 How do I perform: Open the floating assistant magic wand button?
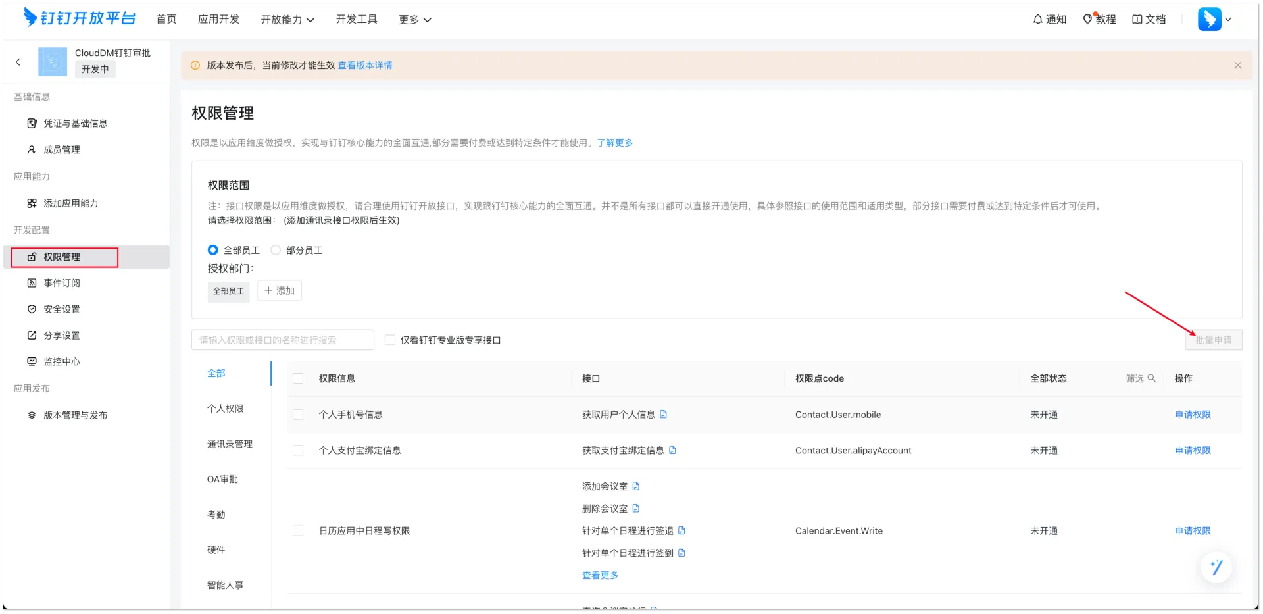coord(1216,567)
